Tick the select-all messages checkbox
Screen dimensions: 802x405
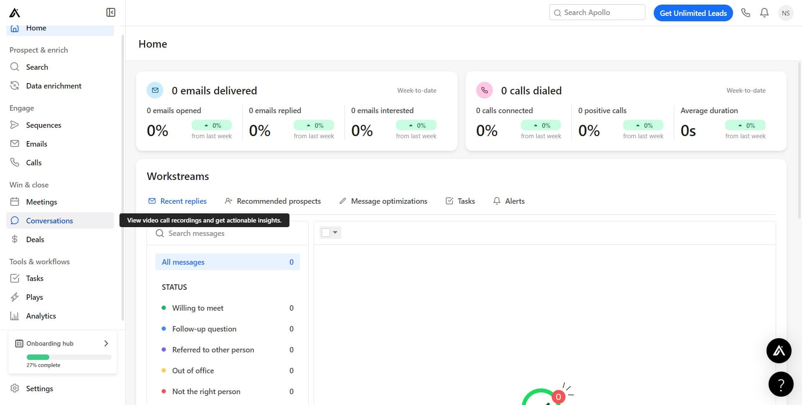coord(326,233)
